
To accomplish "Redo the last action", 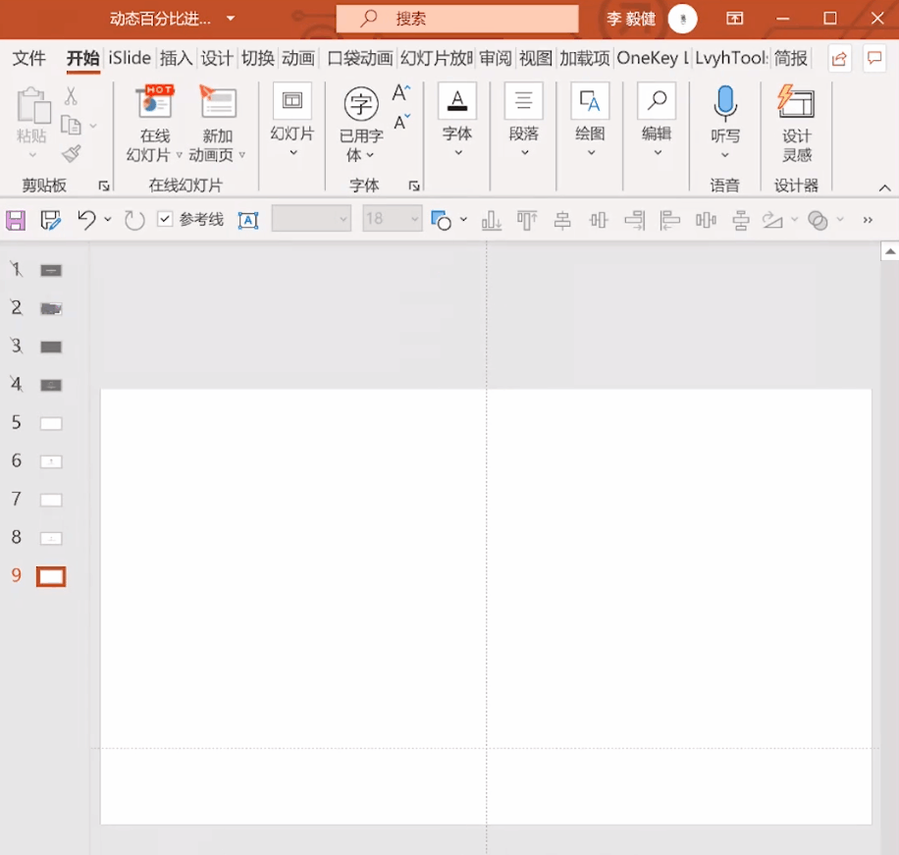I will (x=134, y=220).
